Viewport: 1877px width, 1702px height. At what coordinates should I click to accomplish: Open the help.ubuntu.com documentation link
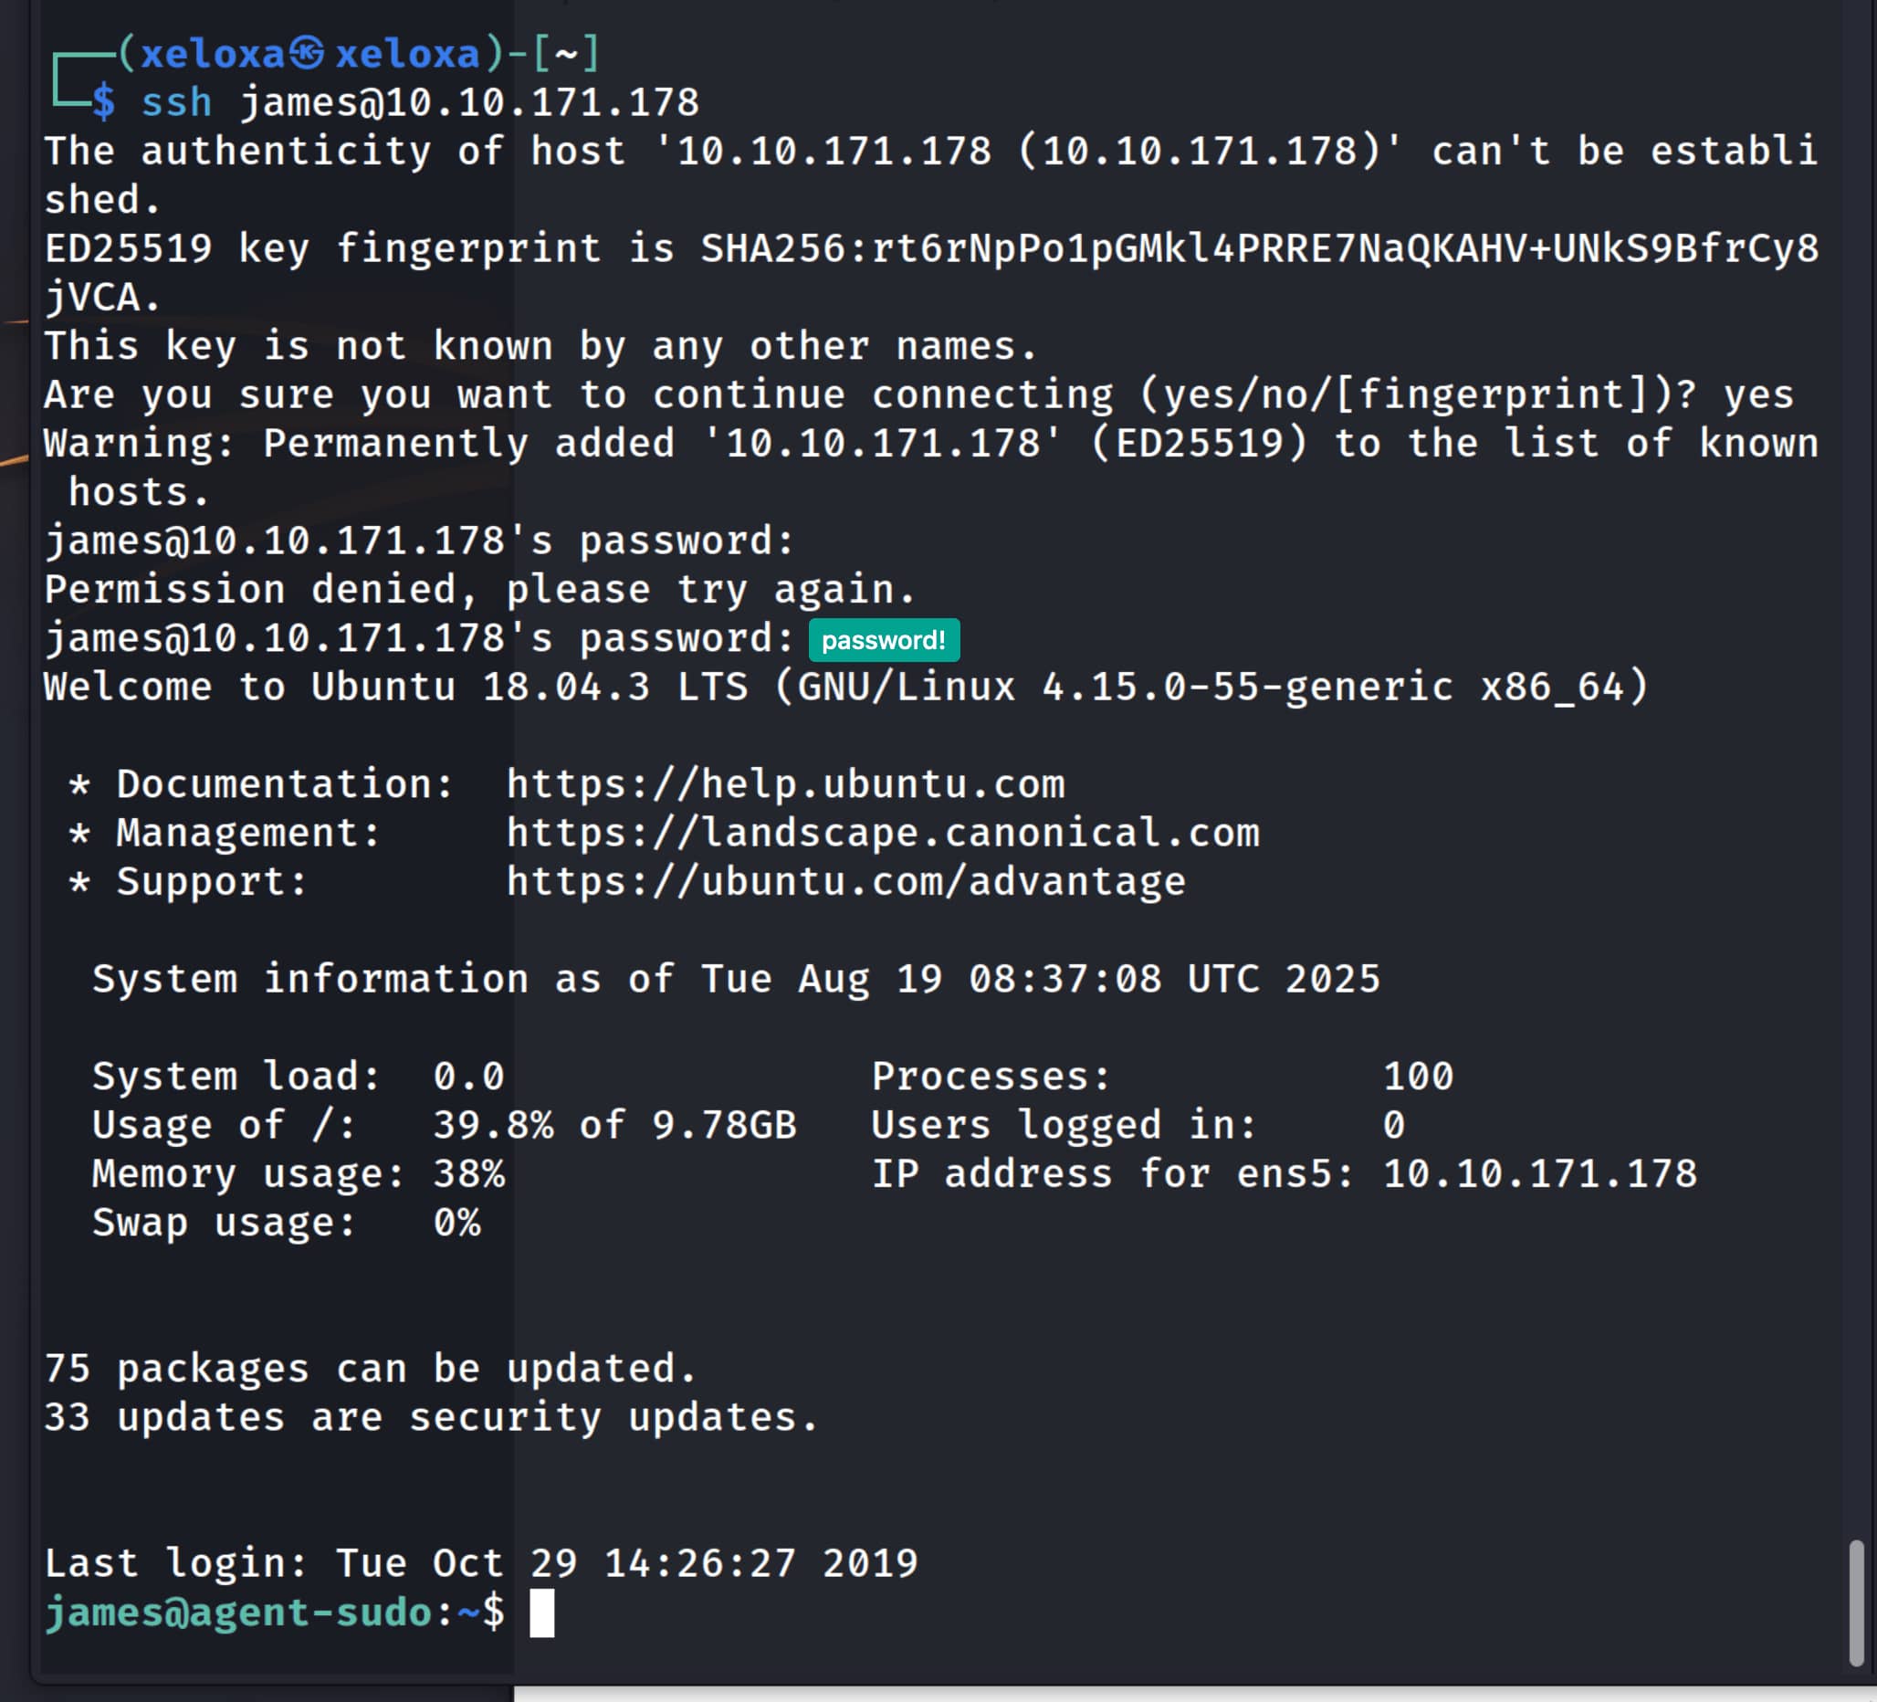point(785,785)
